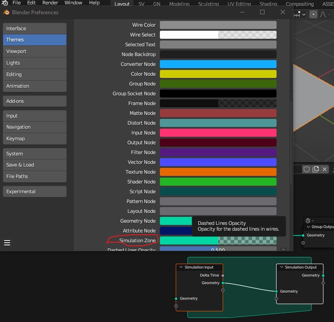
Task: Open System preferences section
Action: [35, 154]
